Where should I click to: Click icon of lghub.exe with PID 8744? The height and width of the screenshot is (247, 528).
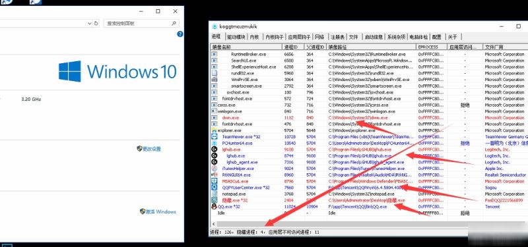click(214, 156)
